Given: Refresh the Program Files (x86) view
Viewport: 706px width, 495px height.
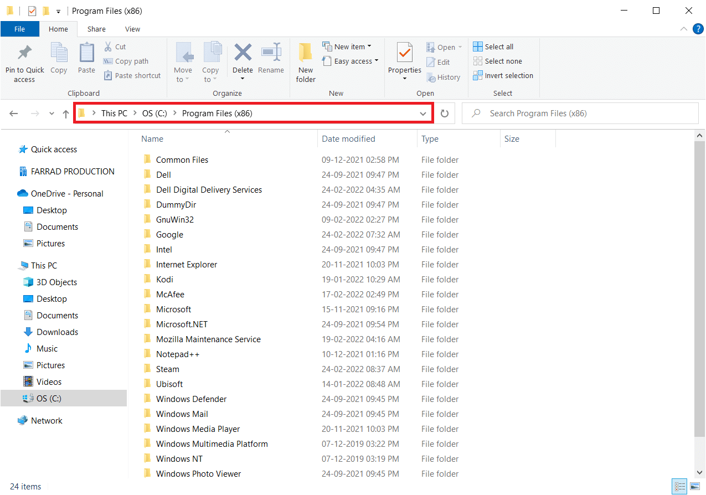Looking at the screenshot, I should coord(445,114).
